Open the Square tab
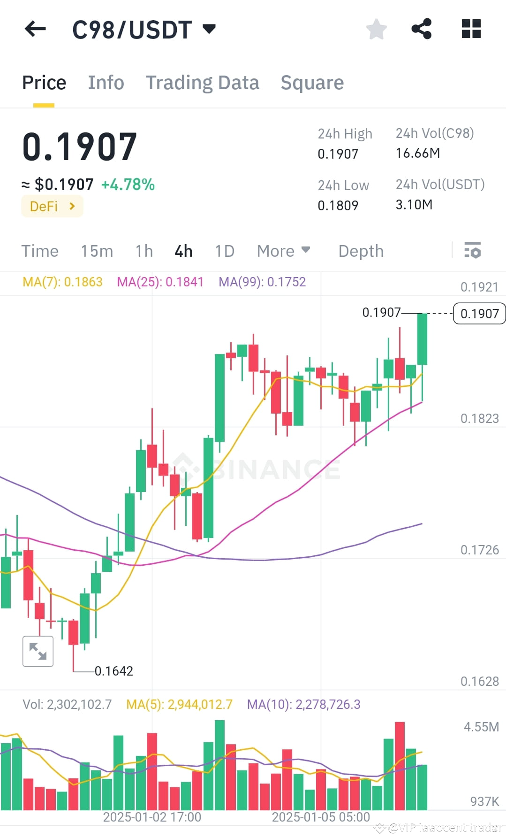This screenshot has height=838, width=506. coord(312,82)
